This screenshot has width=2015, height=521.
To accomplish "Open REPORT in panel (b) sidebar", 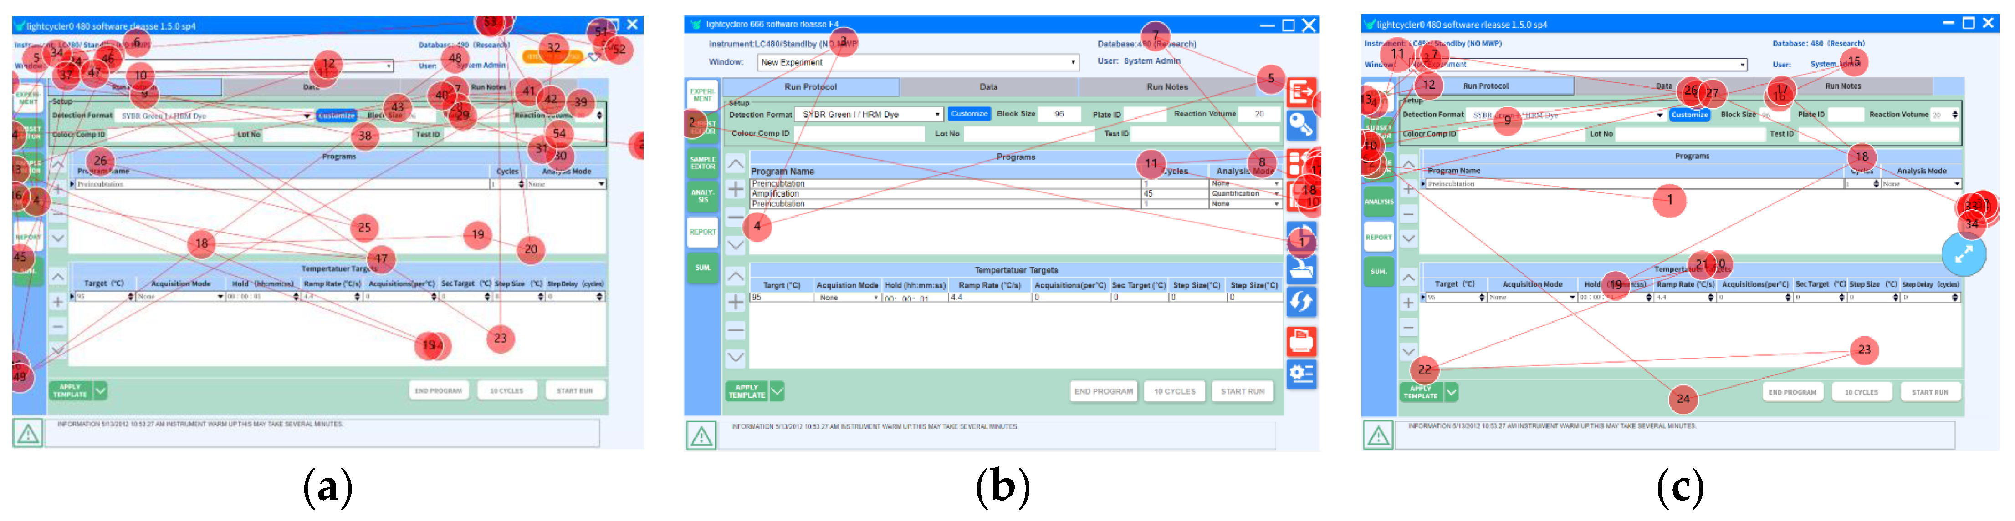I will [x=702, y=232].
